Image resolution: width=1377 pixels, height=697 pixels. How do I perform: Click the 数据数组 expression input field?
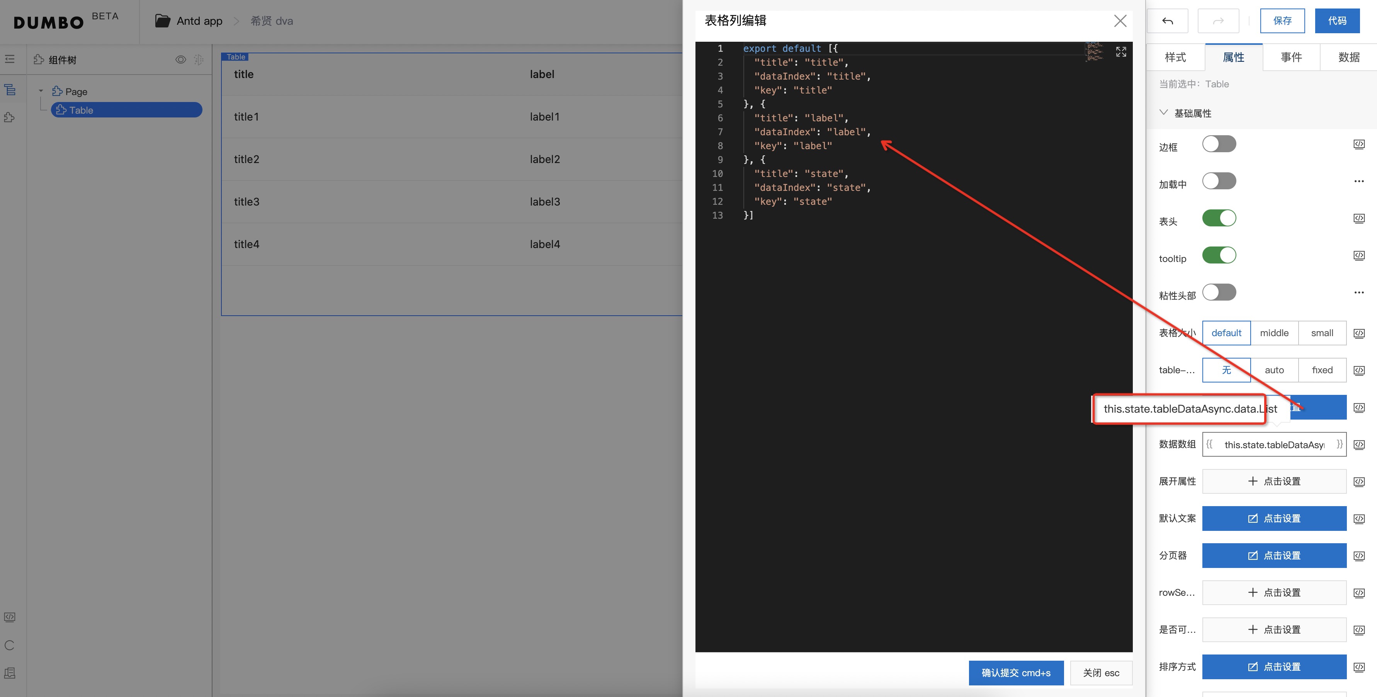click(1274, 445)
